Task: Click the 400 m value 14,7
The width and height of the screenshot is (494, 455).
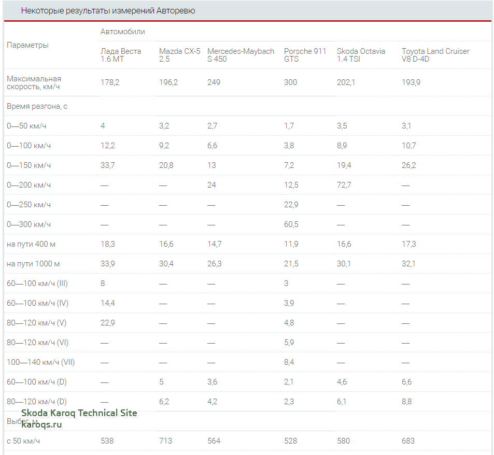Action: coord(215,244)
